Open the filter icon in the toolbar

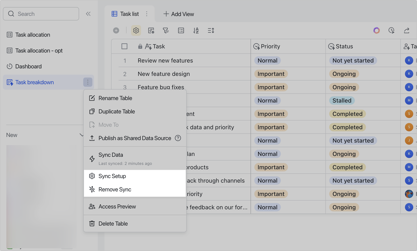(166, 30)
